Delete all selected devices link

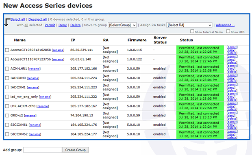(x=75, y=25)
